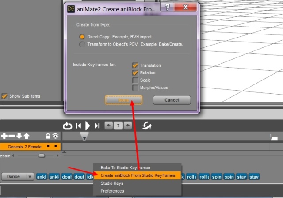283x198 pixels.
Task: Select the first ankl aniBlock next to Dance
Action: 42,177
